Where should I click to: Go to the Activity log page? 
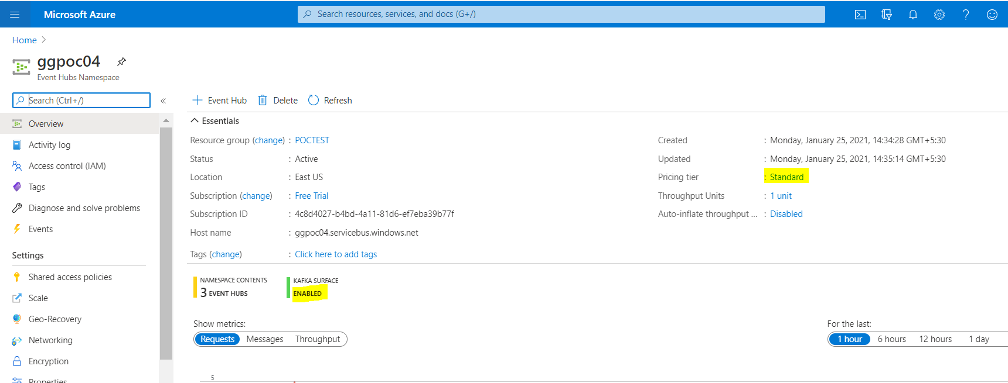coord(49,145)
